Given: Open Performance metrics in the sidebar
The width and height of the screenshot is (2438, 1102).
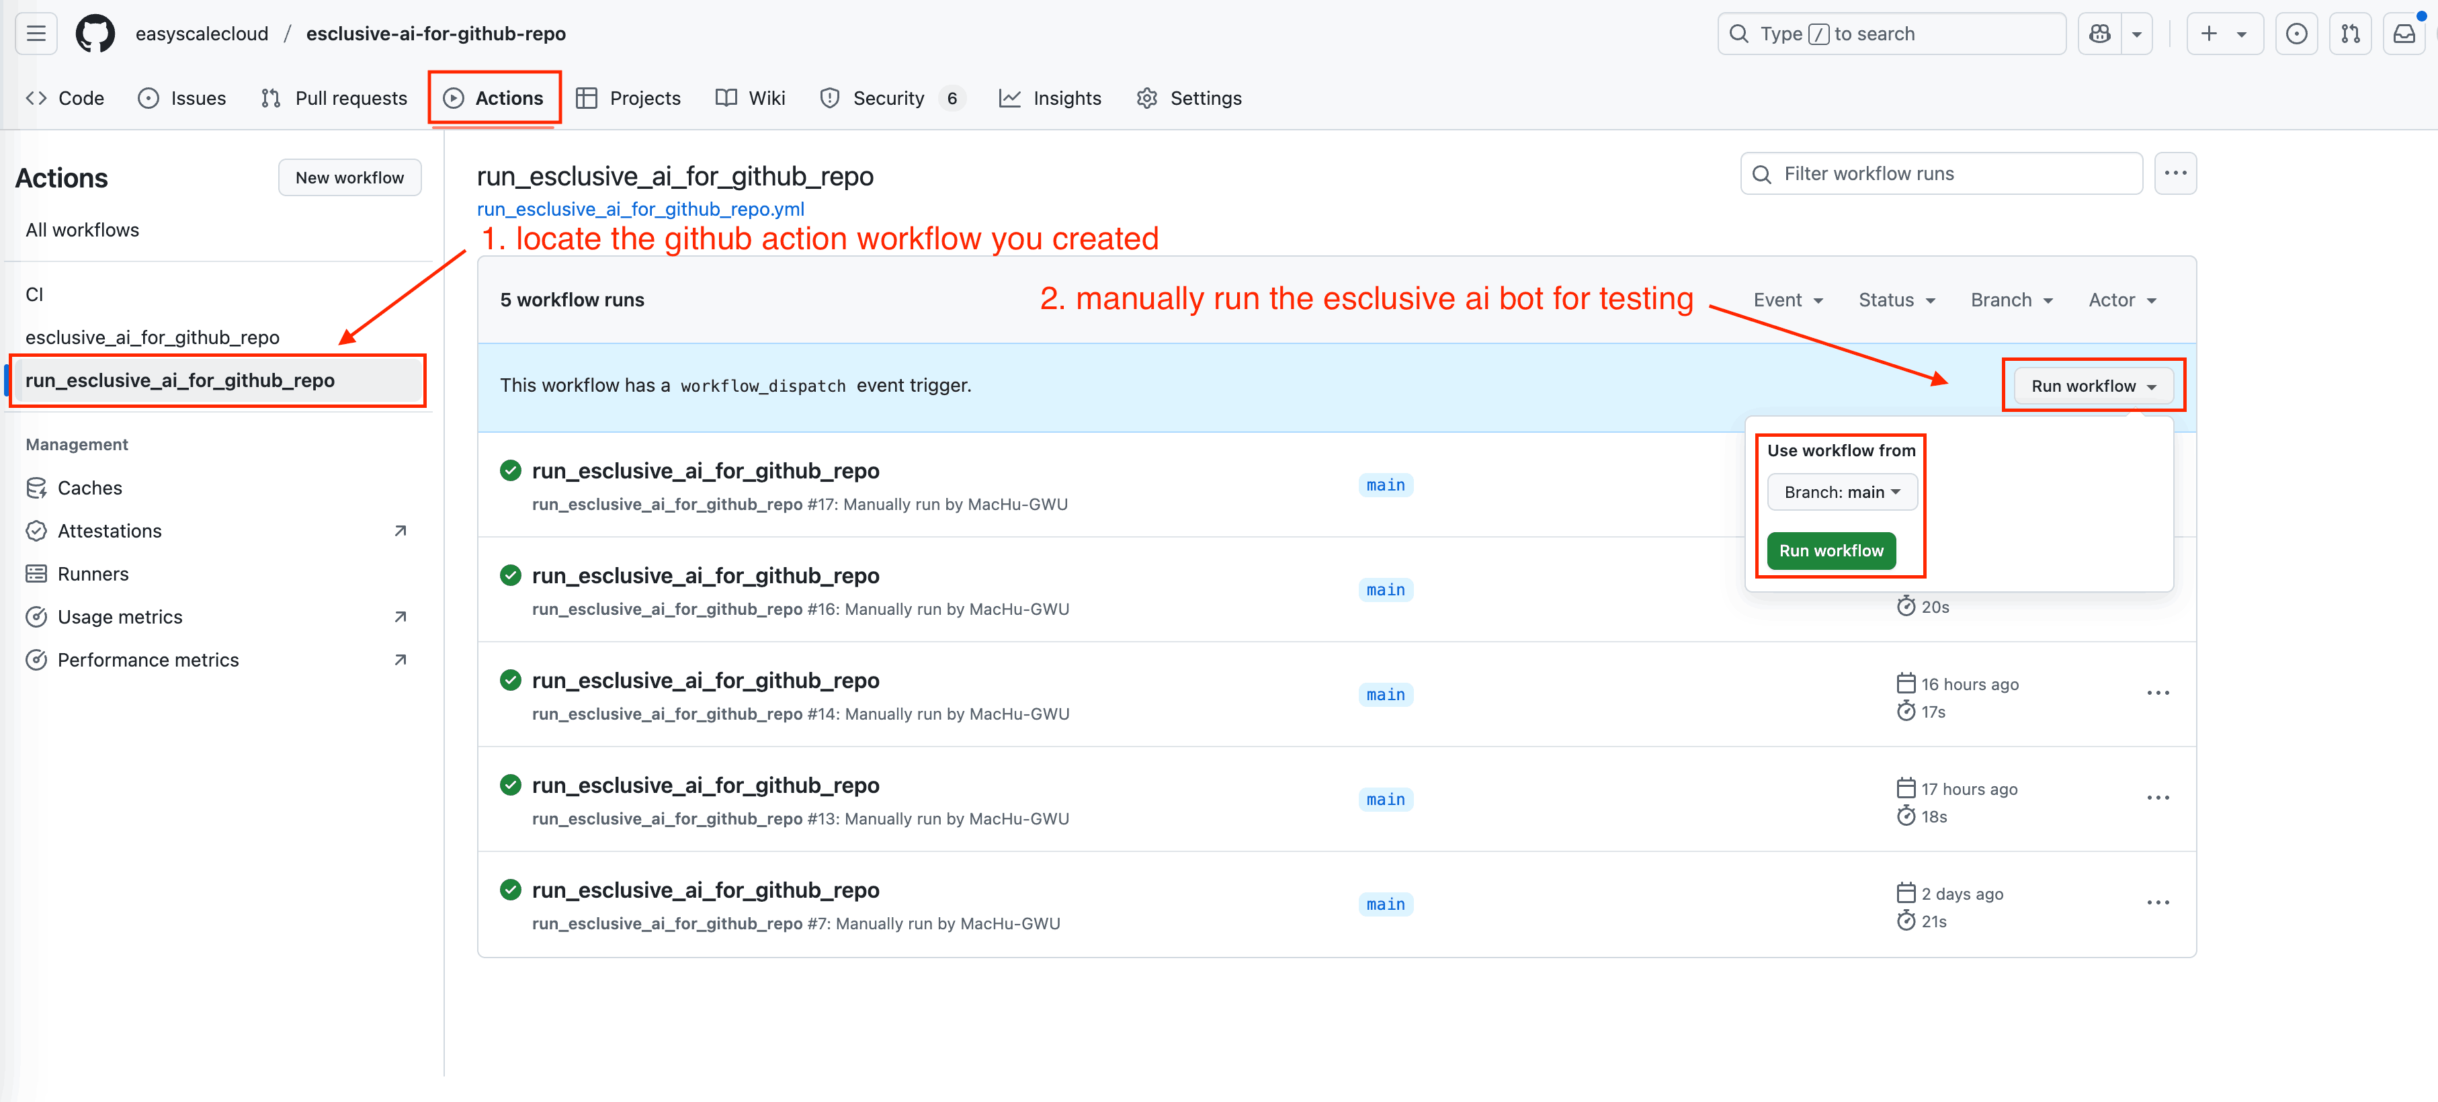Looking at the screenshot, I should coord(148,659).
